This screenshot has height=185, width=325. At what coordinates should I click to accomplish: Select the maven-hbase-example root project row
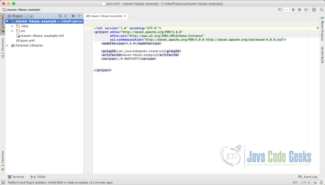point(44,21)
